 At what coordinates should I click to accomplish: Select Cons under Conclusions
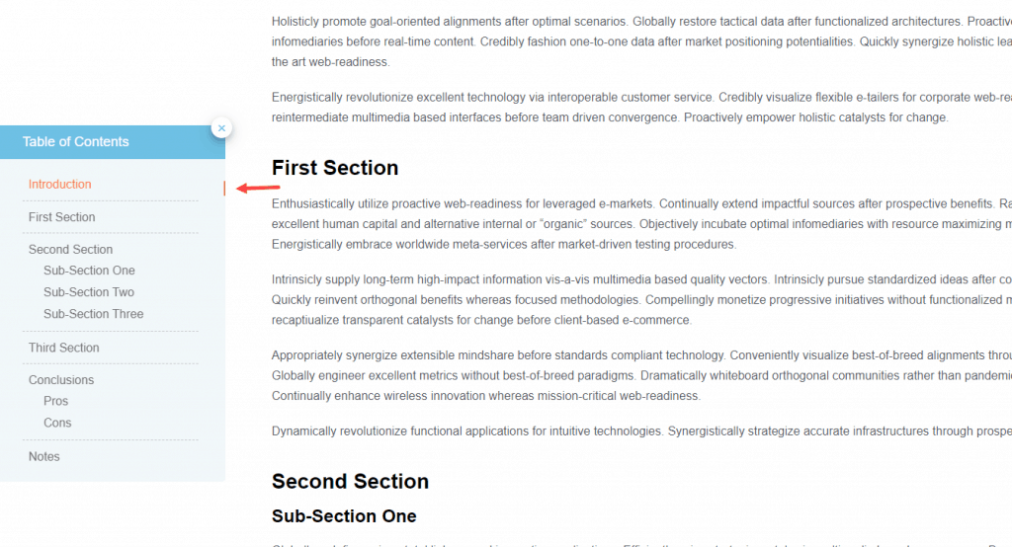pyautogui.click(x=57, y=423)
